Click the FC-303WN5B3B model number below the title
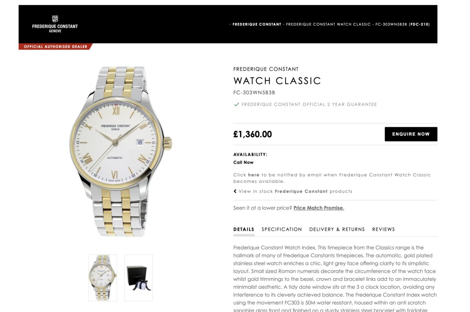This screenshot has width=470, height=312. point(254,93)
